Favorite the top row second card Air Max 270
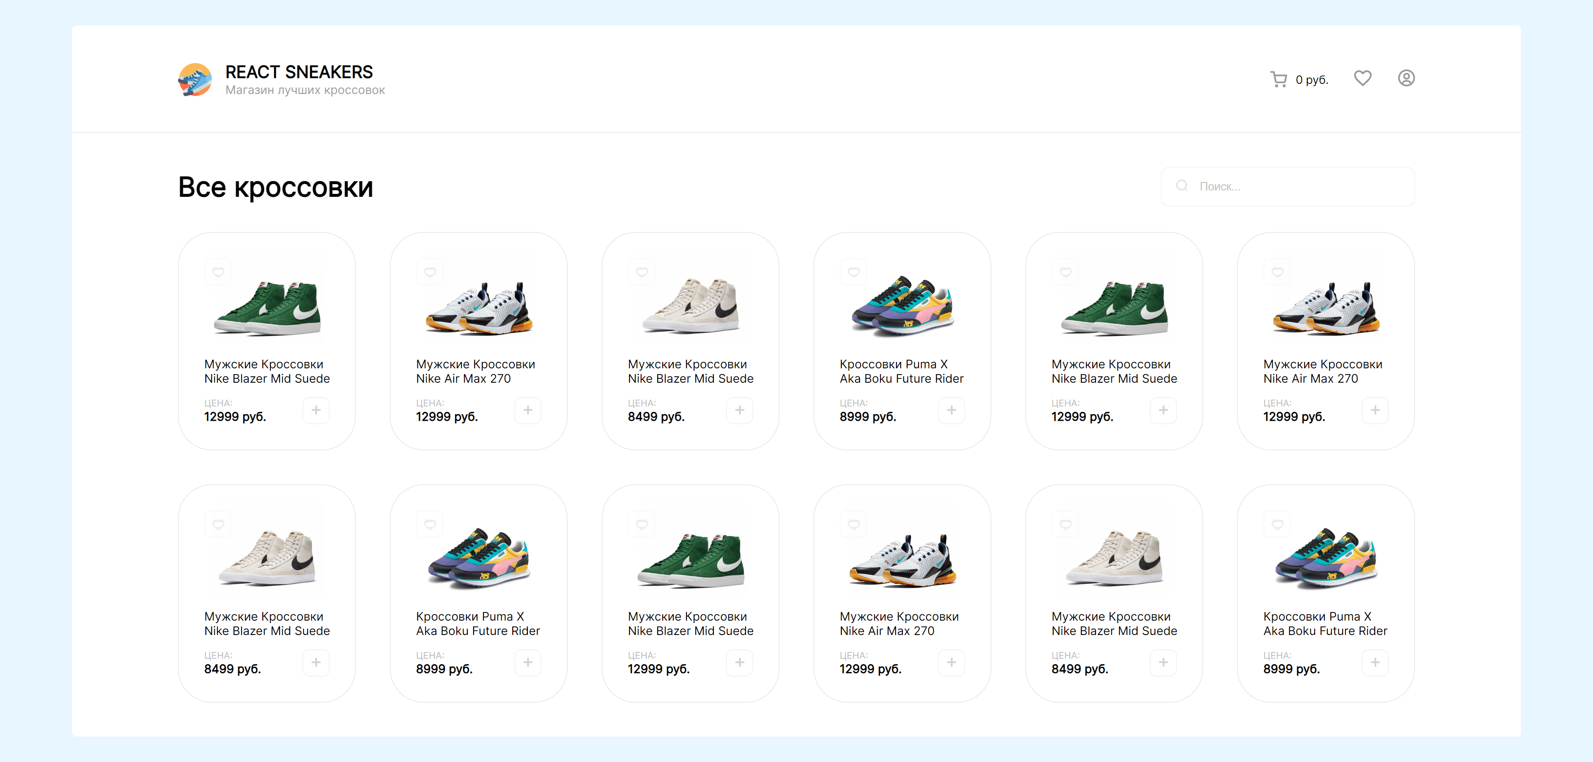The height and width of the screenshot is (762, 1593). pyautogui.click(x=430, y=272)
